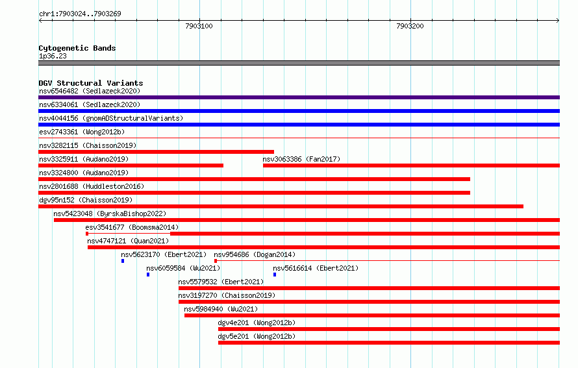Viewport: 578px width, 368px height.
Task: Click the red dgv4e201 feature bar
Action: (x=389, y=329)
